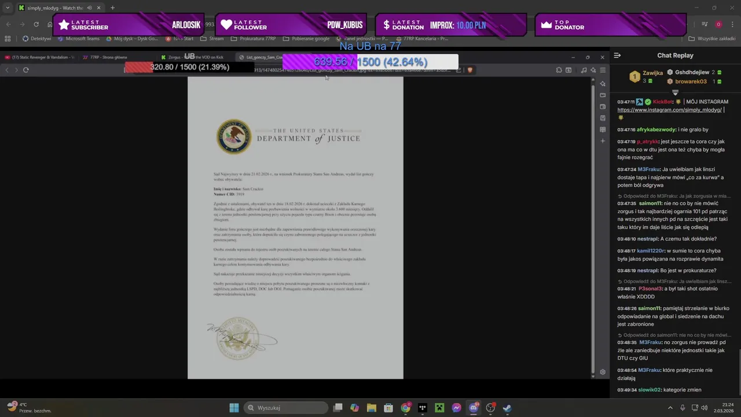Click the document page scrollbar
741x417 pixels.
[x=592, y=230]
